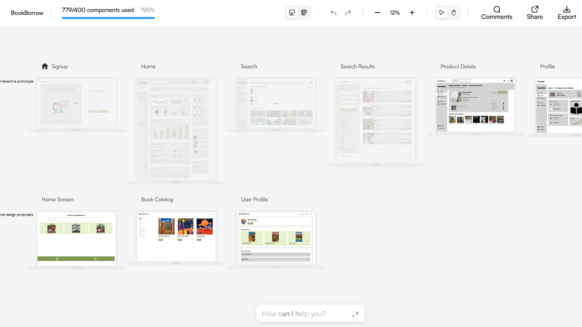Select the Profile screen label
Screen dimensions: 582x327
click(x=547, y=66)
